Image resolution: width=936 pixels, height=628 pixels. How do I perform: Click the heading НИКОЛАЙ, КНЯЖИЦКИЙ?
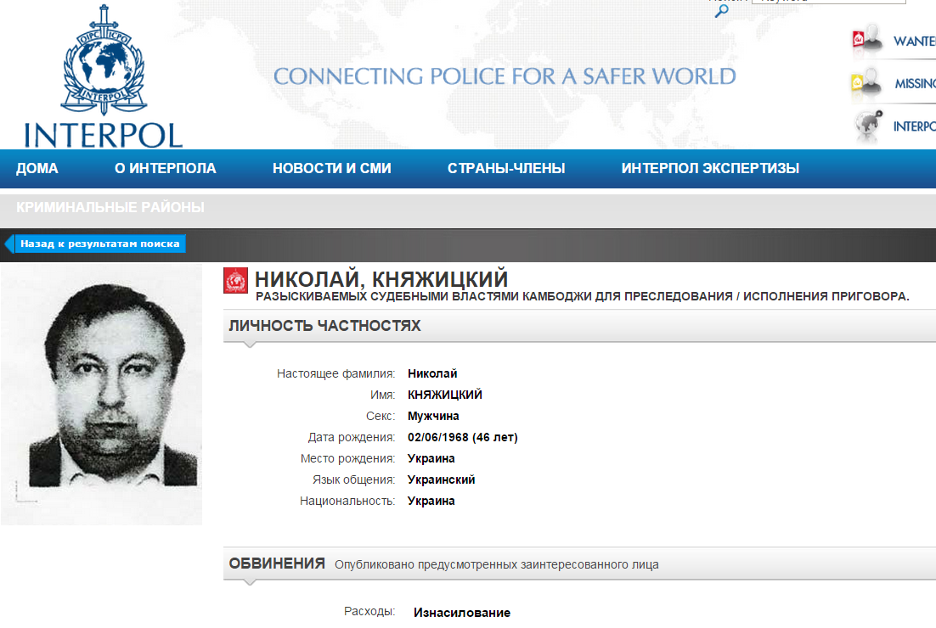(x=381, y=279)
